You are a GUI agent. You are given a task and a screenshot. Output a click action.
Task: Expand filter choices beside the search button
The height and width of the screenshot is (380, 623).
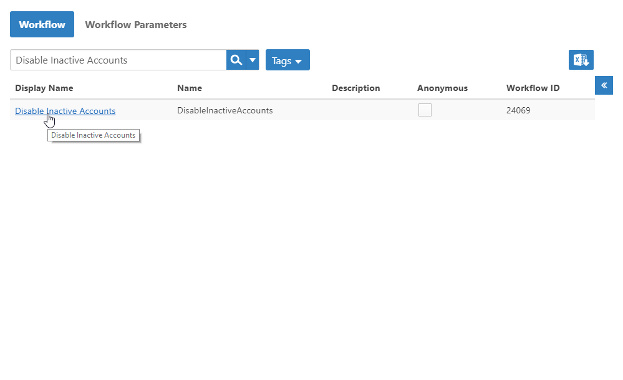coord(252,59)
